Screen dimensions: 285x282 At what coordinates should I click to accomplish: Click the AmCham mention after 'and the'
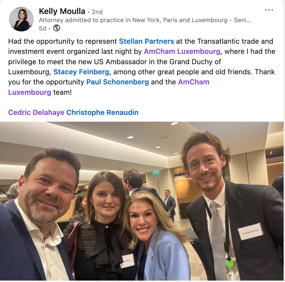coord(194,82)
